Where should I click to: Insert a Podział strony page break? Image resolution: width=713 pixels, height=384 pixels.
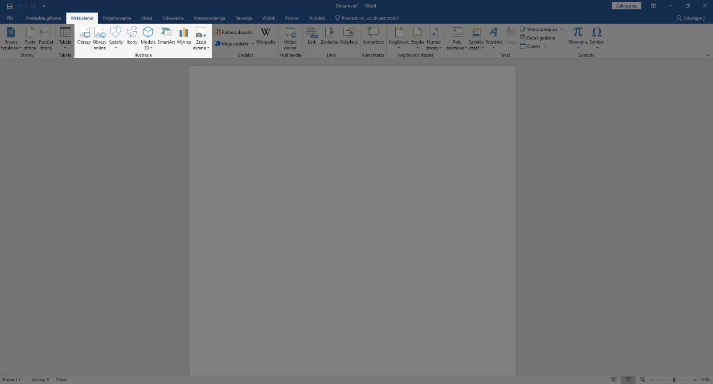[x=46, y=38]
